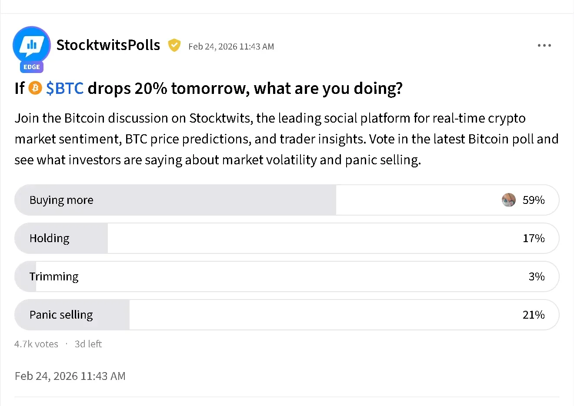The height and width of the screenshot is (406, 574).
Task: Click the poll question headline text
Action: tap(245, 88)
